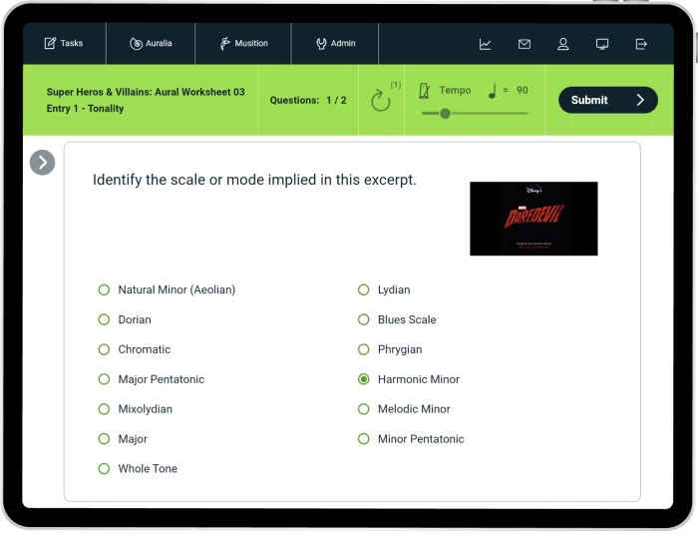Adjust the Tempo slider
Viewport: 698px width, 535px height.
click(445, 114)
